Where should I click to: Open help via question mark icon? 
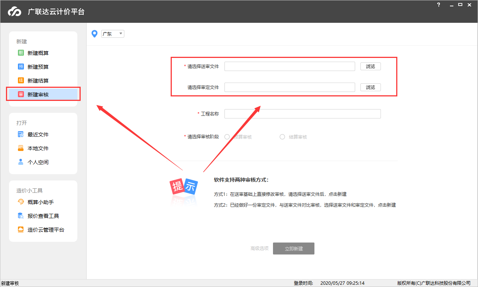point(439,4)
